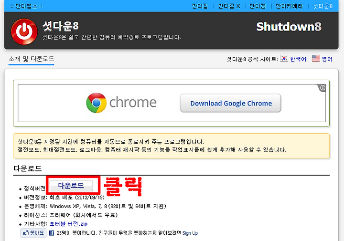Open the 포터블 버전.zip link
Screen dimensions: 344x241
click(68, 224)
